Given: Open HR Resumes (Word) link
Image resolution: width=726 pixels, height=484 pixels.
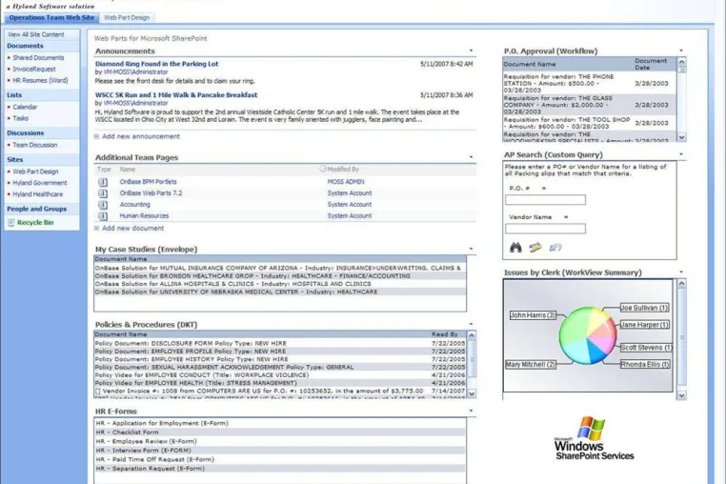Looking at the screenshot, I should click(x=40, y=81).
